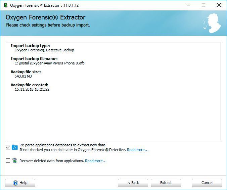Start import with the Extract button
This screenshot has width=227, height=190.
click(166, 183)
